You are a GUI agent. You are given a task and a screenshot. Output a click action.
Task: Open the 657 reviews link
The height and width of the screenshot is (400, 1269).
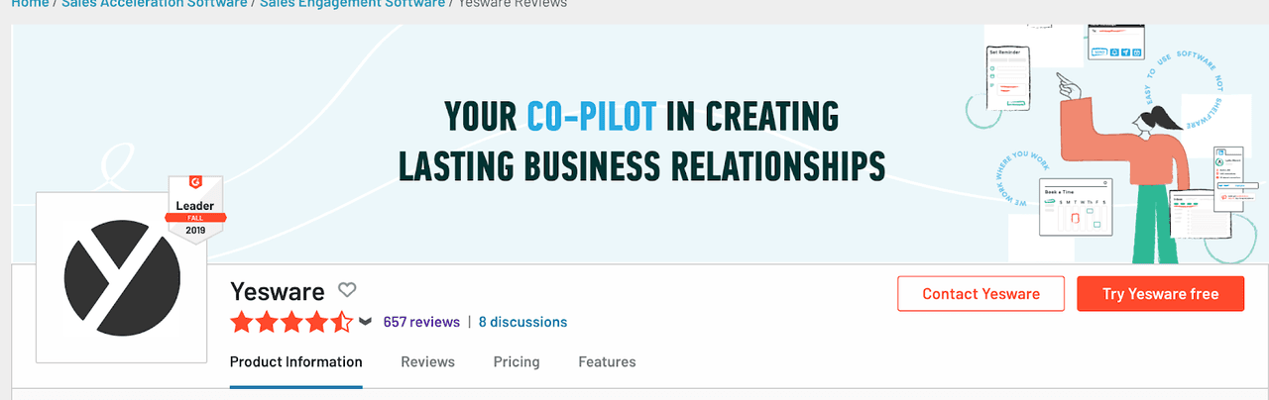[x=421, y=322]
